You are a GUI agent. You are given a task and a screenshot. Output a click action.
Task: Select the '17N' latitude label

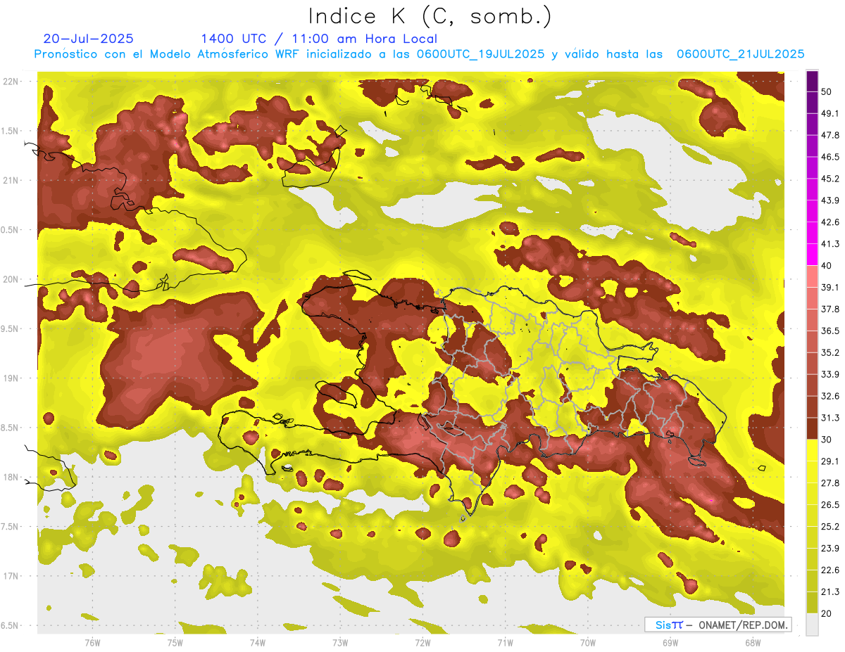(11, 576)
